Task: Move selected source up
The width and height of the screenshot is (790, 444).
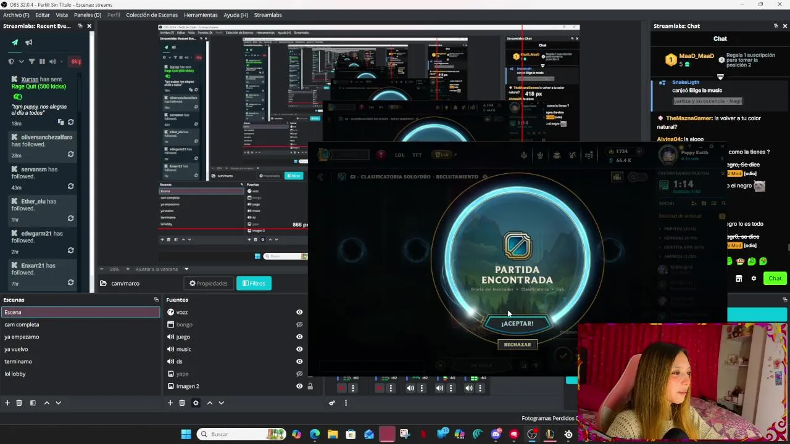Action: 210,403
